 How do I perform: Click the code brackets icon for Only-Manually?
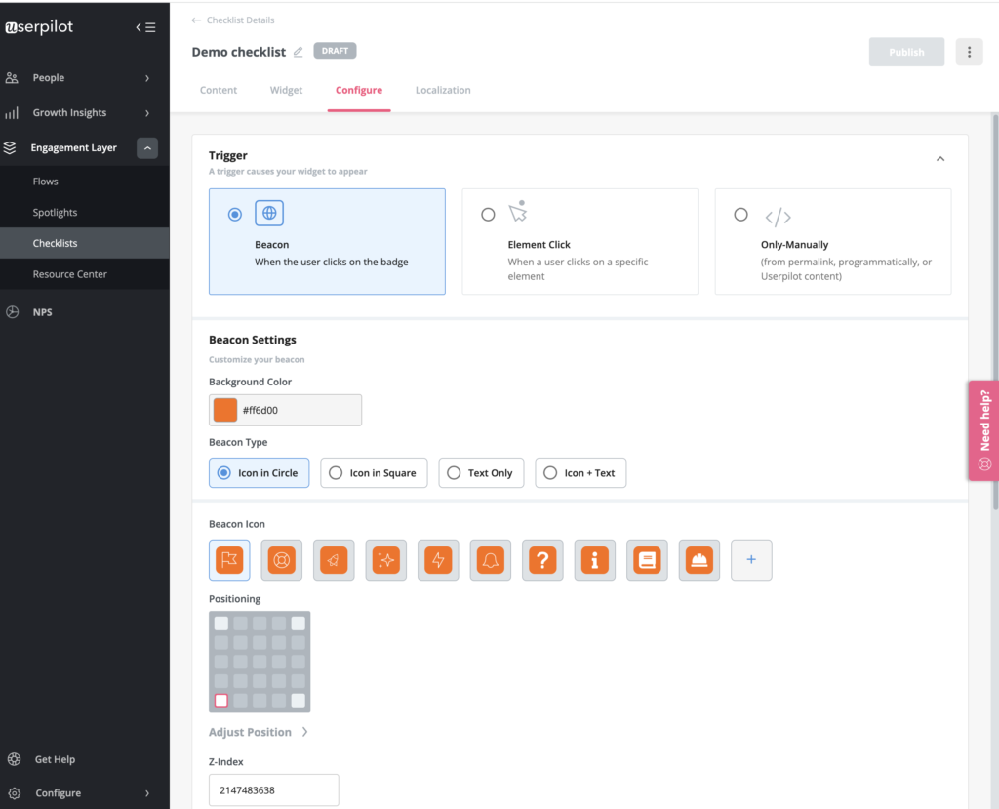[778, 218]
